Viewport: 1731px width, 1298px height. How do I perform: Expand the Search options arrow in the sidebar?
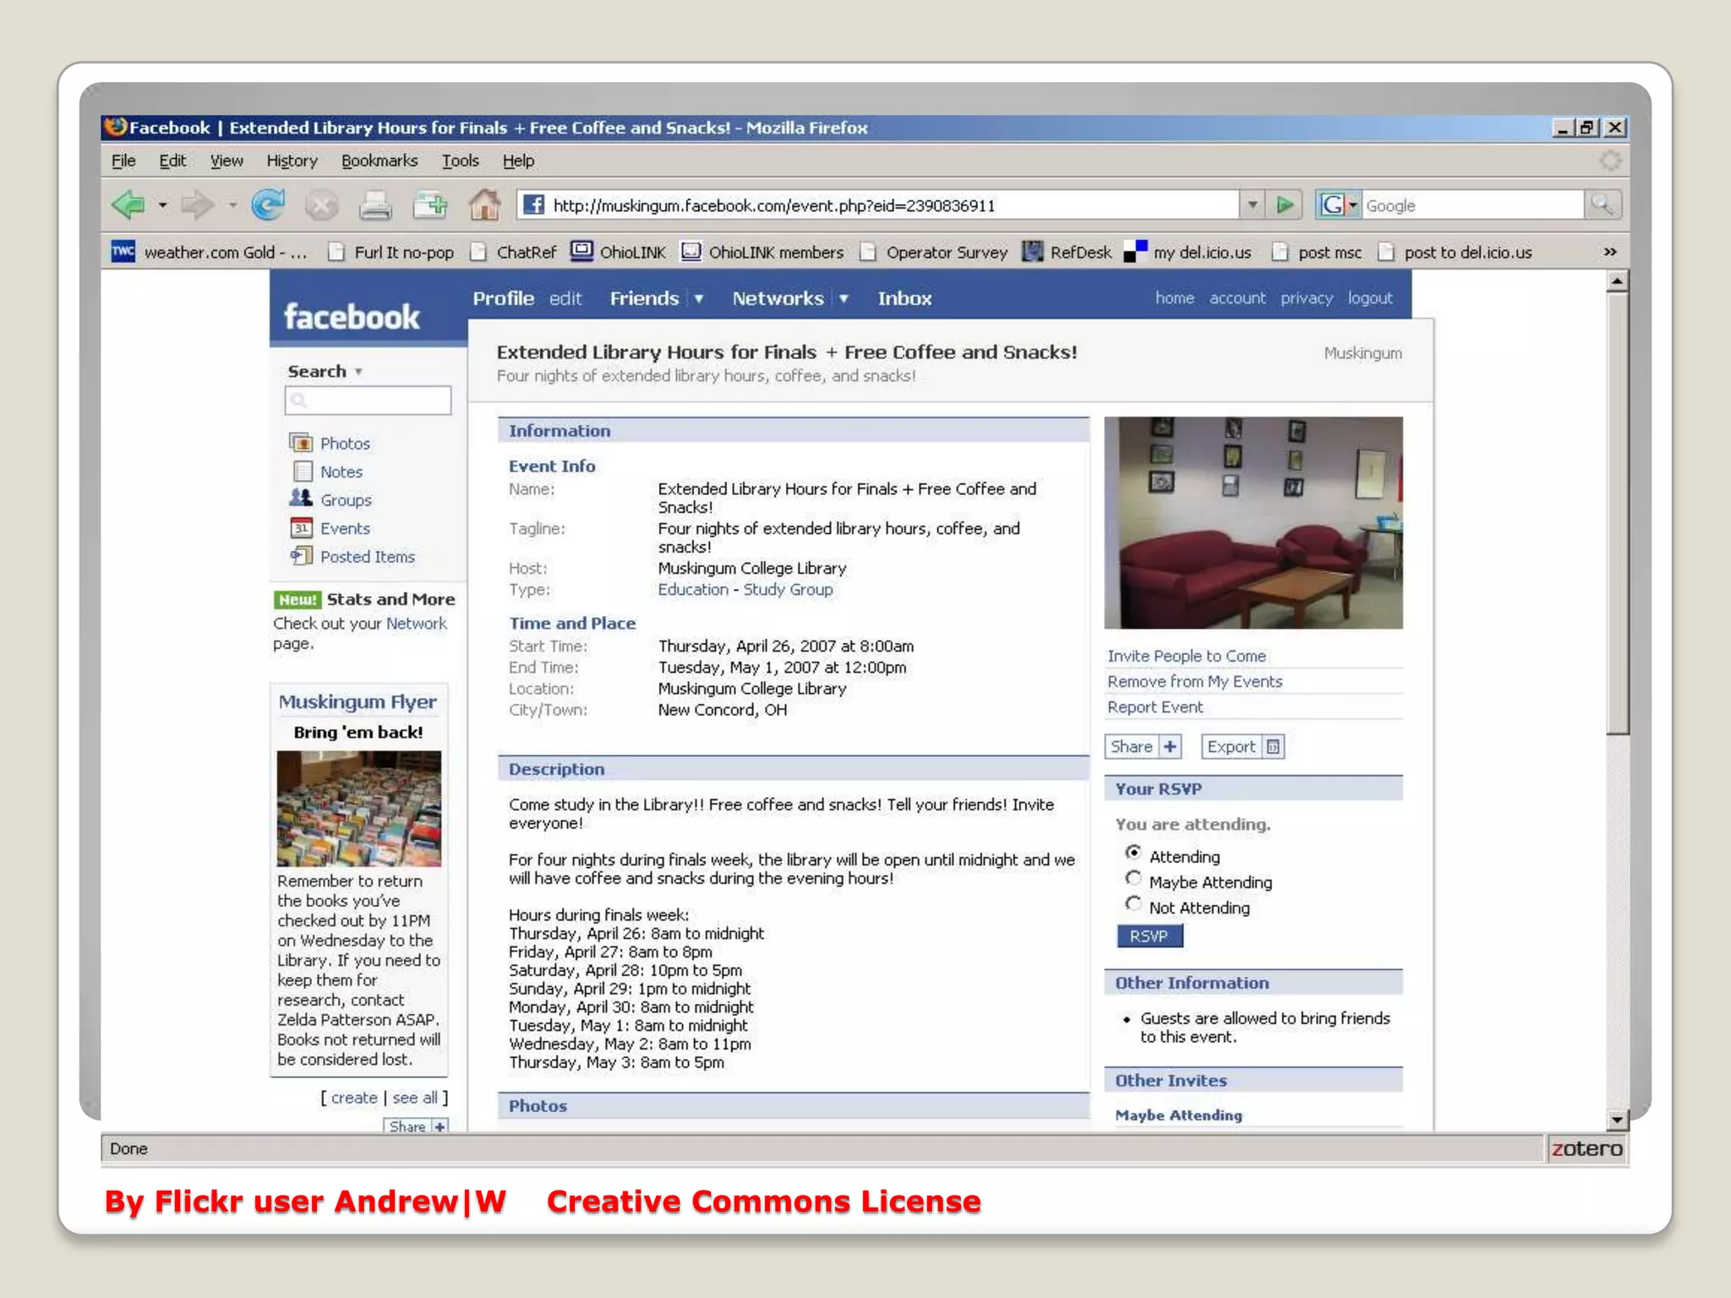(x=358, y=372)
